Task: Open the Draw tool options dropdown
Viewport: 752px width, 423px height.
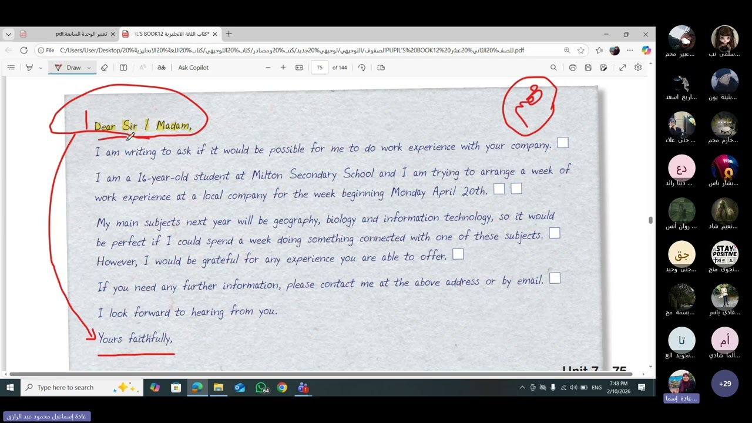Action: point(89,68)
